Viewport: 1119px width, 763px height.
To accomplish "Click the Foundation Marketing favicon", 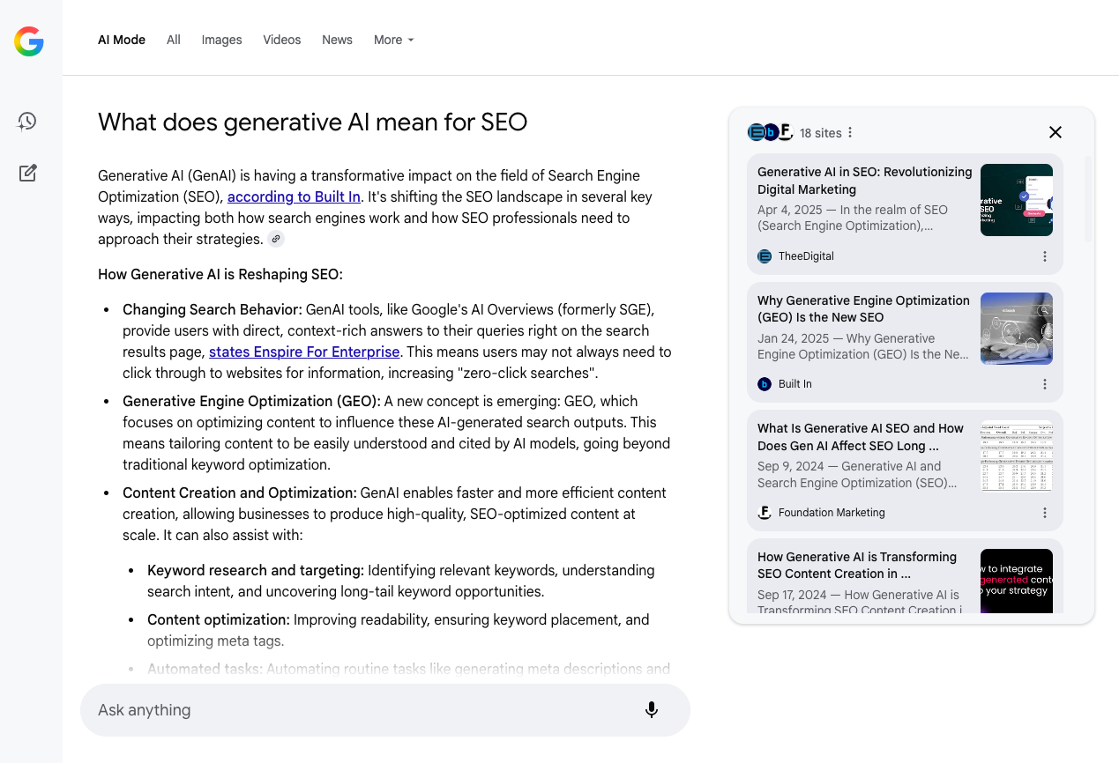I will tap(765, 513).
